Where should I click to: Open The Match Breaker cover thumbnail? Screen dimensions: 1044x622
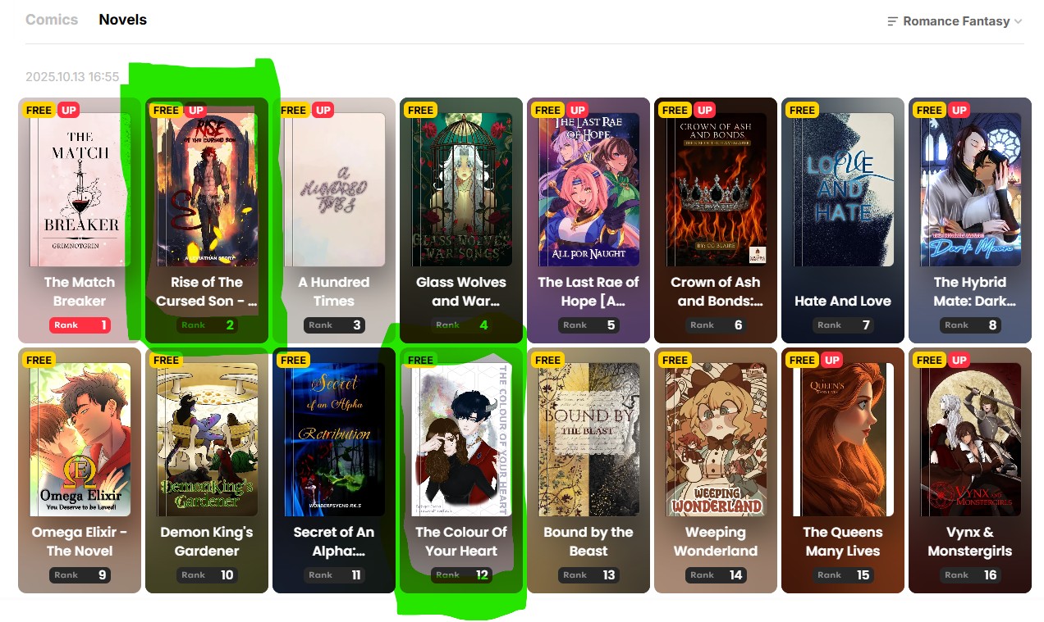point(80,189)
